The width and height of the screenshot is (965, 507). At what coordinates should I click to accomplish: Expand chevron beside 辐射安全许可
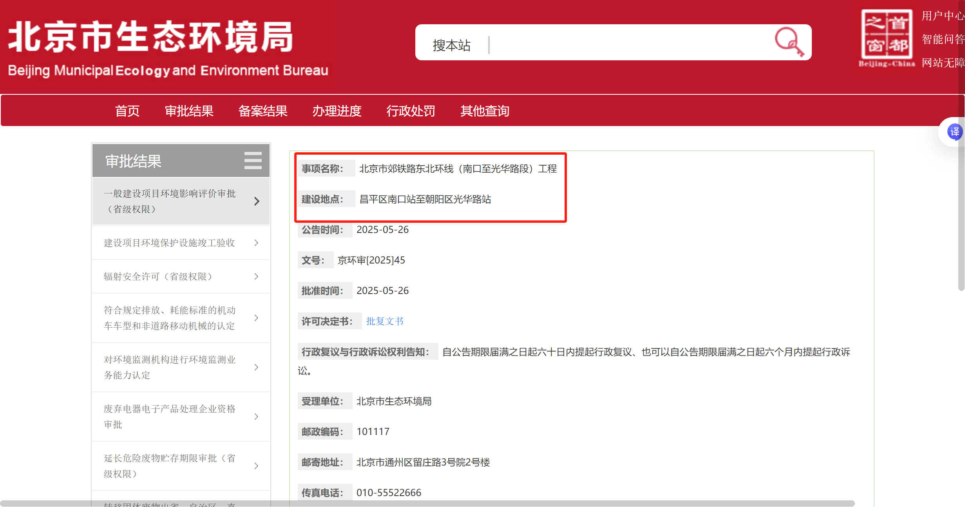(256, 276)
